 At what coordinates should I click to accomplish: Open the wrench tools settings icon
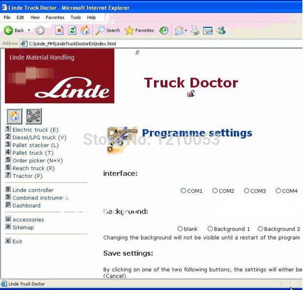click(x=34, y=116)
